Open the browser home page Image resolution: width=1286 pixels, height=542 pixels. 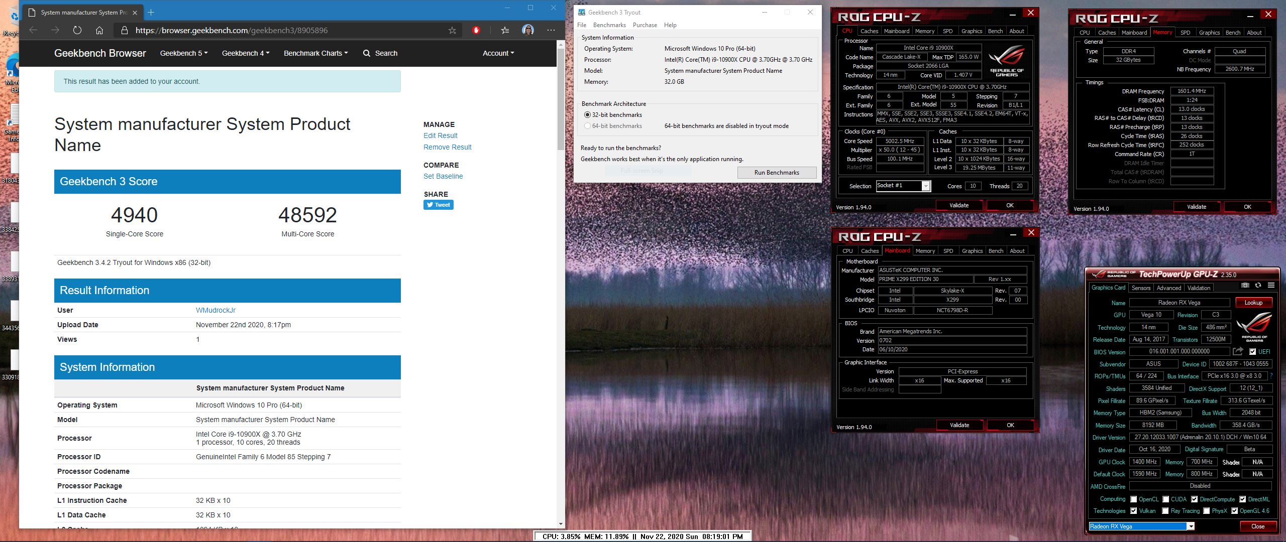pos(99,30)
